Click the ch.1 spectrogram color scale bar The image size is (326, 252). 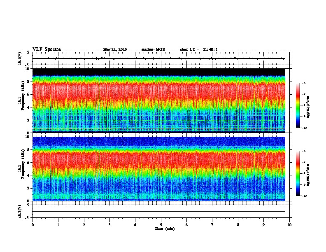tap(298, 105)
